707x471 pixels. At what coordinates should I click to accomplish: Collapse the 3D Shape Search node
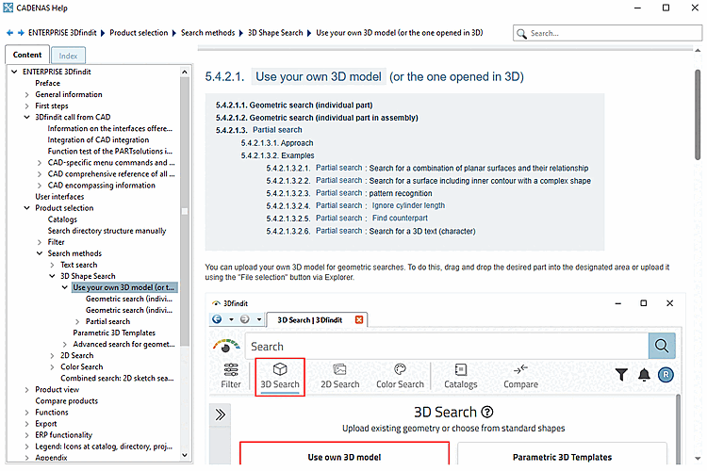pyautogui.click(x=52, y=276)
